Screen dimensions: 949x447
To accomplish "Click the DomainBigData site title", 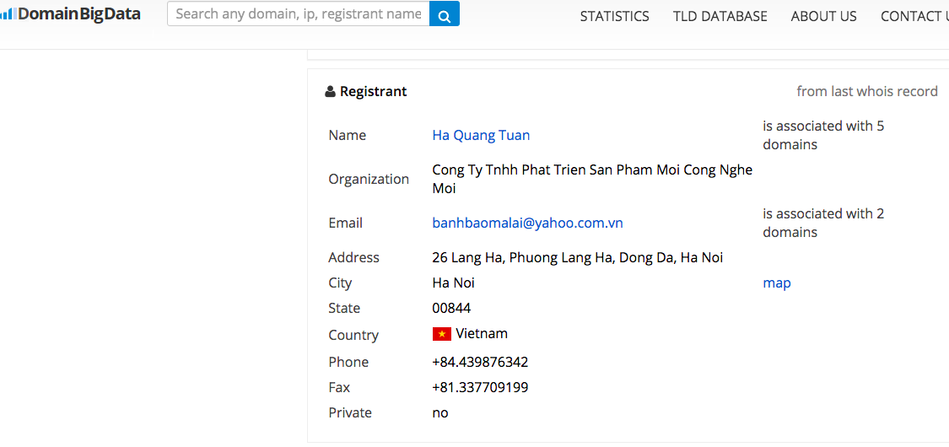I will pos(79,13).
